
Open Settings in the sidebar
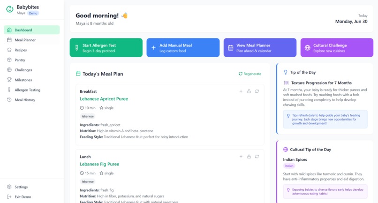tap(31, 187)
